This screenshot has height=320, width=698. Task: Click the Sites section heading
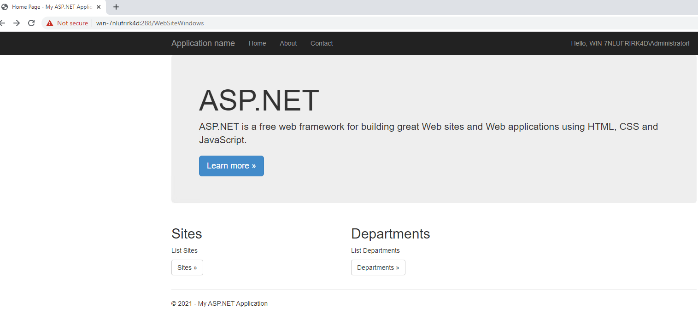[187, 234]
